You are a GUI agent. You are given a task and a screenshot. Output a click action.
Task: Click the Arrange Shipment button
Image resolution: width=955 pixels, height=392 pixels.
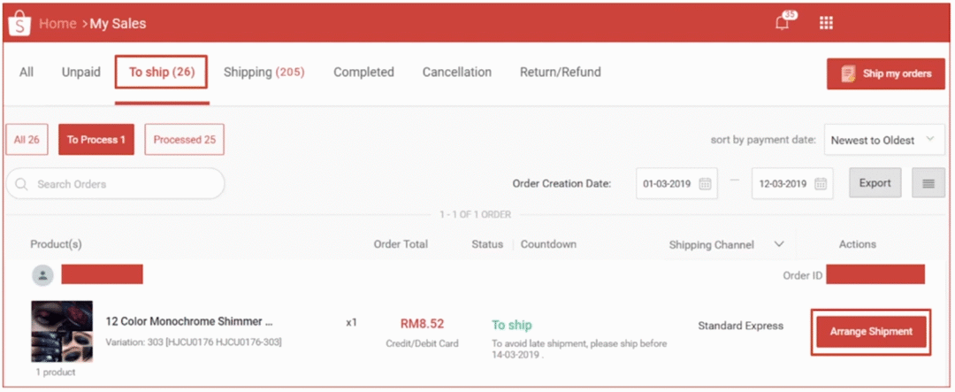[871, 332]
